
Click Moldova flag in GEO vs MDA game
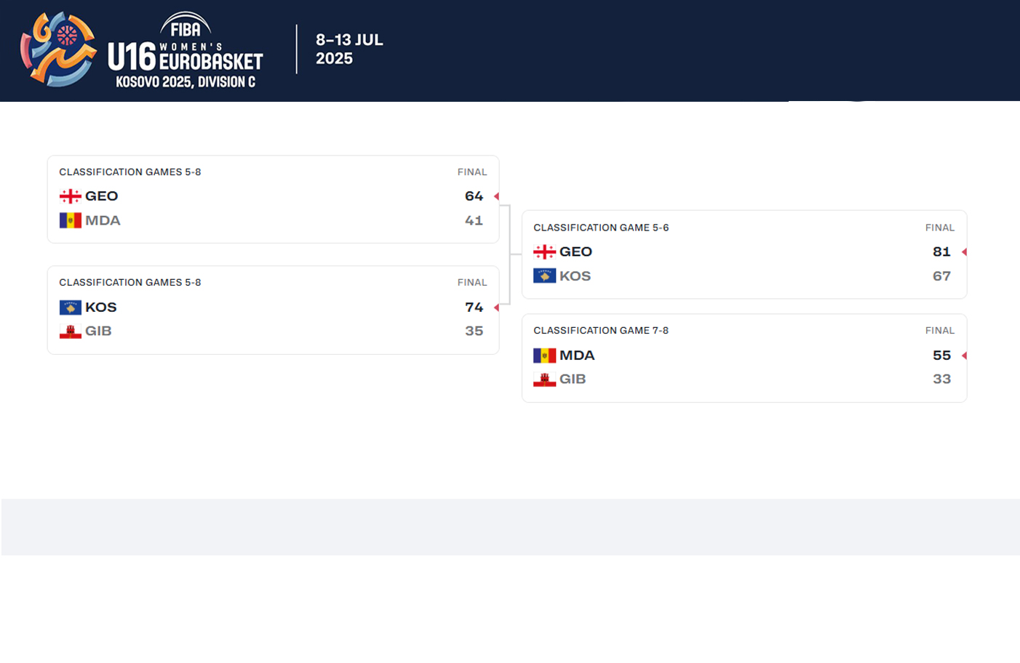[x=70, y=220]
